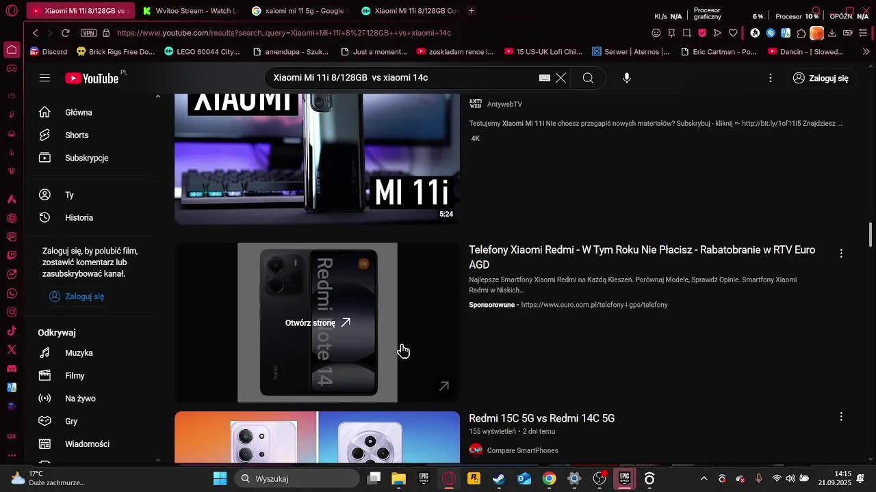Select Główna in YouTube sidebar

92,112
